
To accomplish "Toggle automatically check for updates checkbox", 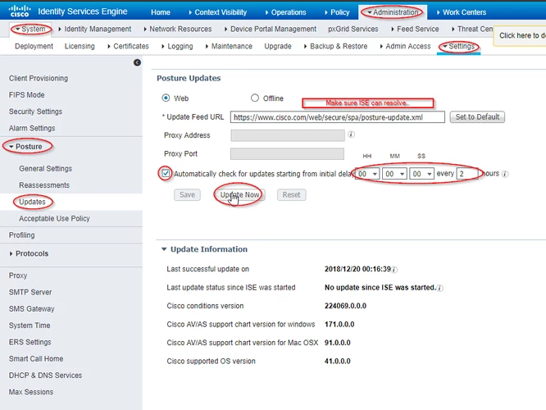I will [166, 173].
